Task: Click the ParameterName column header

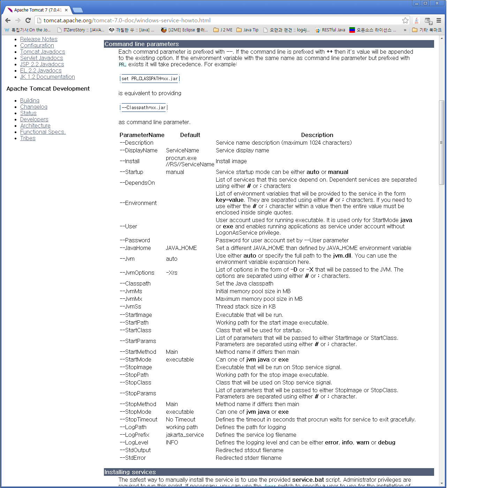Action: (x=142, y=135)
